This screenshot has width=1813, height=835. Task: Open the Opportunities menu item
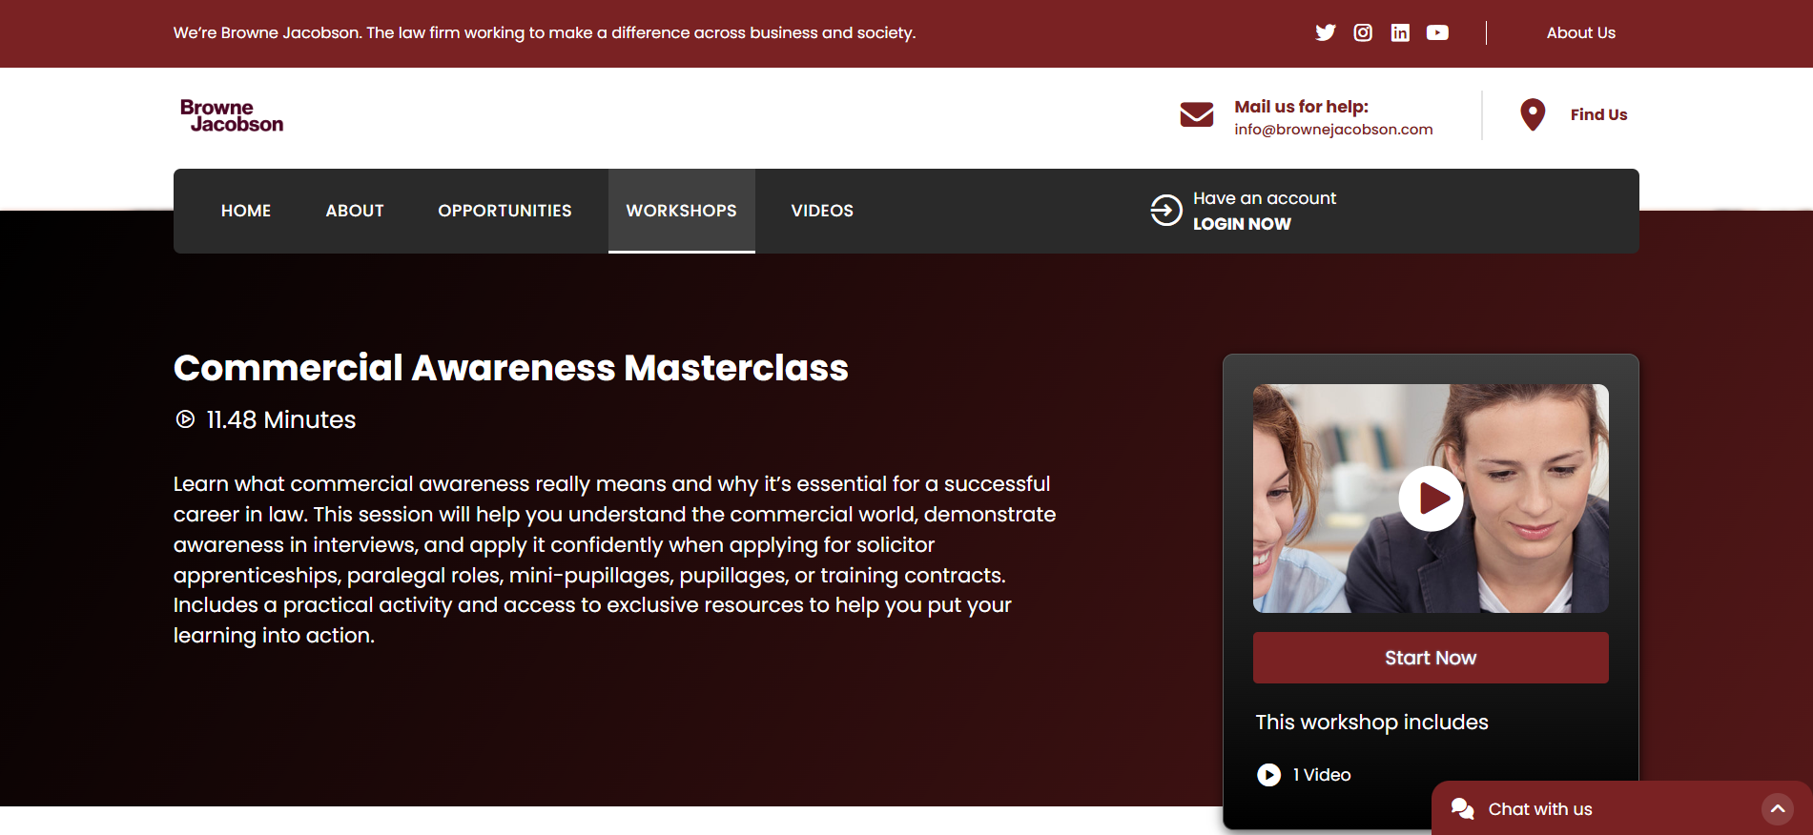(505, 211)
